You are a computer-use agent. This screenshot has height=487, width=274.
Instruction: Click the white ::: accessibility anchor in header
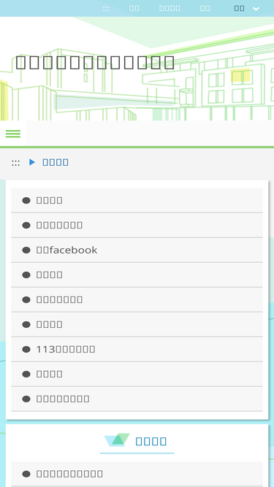[106, 9]
